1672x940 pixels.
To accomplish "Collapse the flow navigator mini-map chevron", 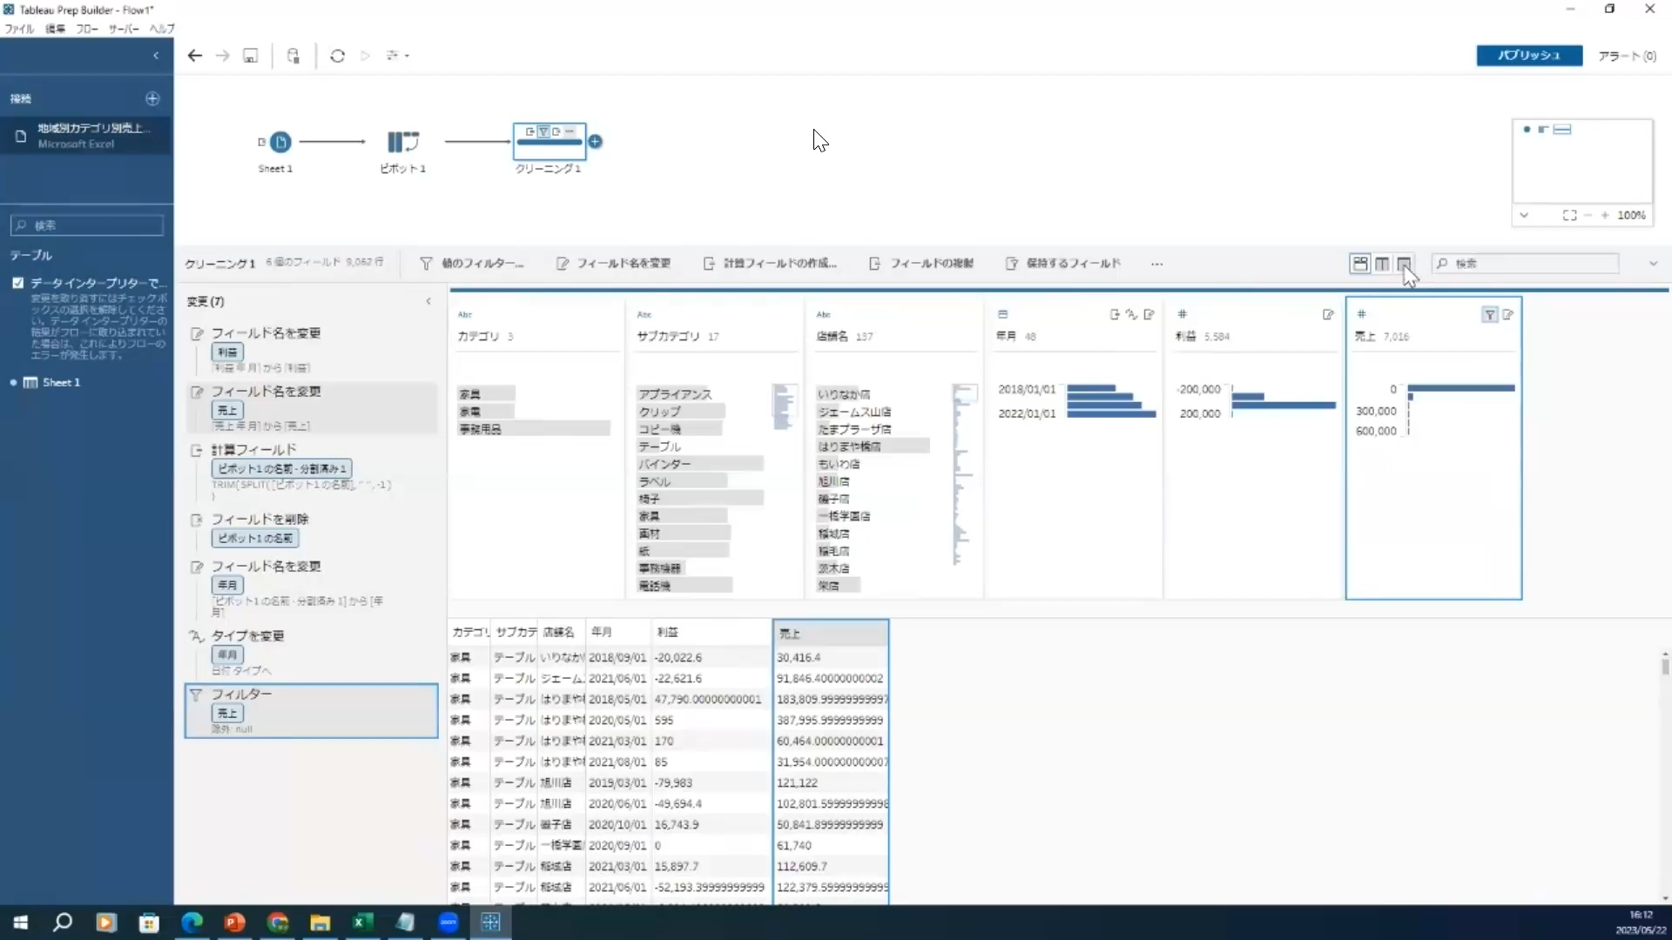I will (x=1524, y=215).
